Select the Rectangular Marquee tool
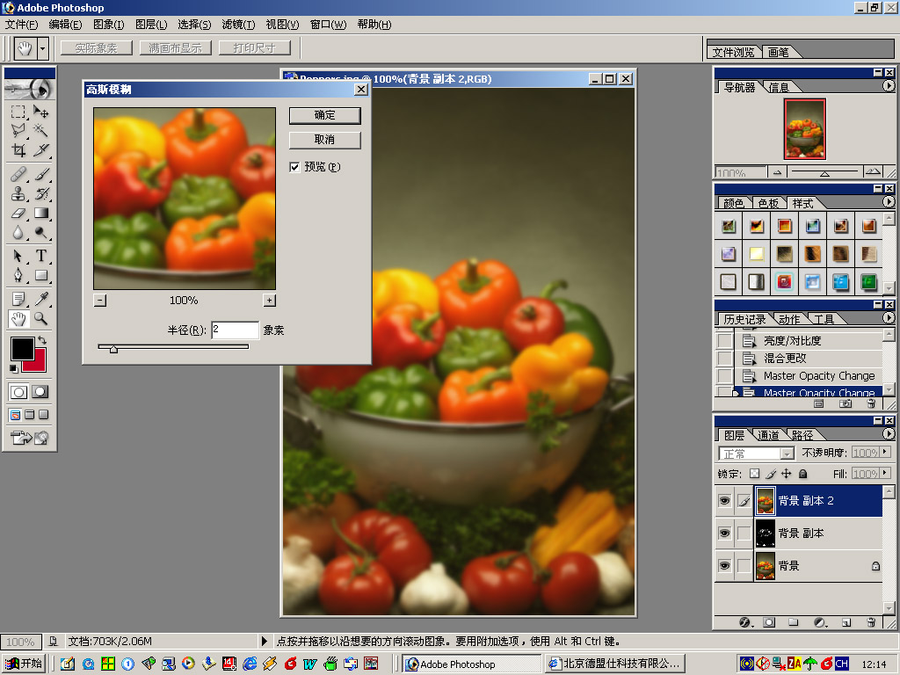The width and height of the screenshot is (900, 675). 18,112
